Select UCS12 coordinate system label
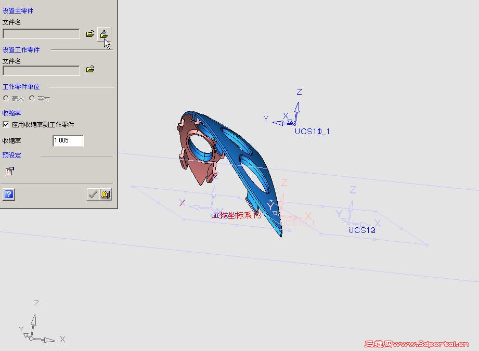 [x=361, y=230]
